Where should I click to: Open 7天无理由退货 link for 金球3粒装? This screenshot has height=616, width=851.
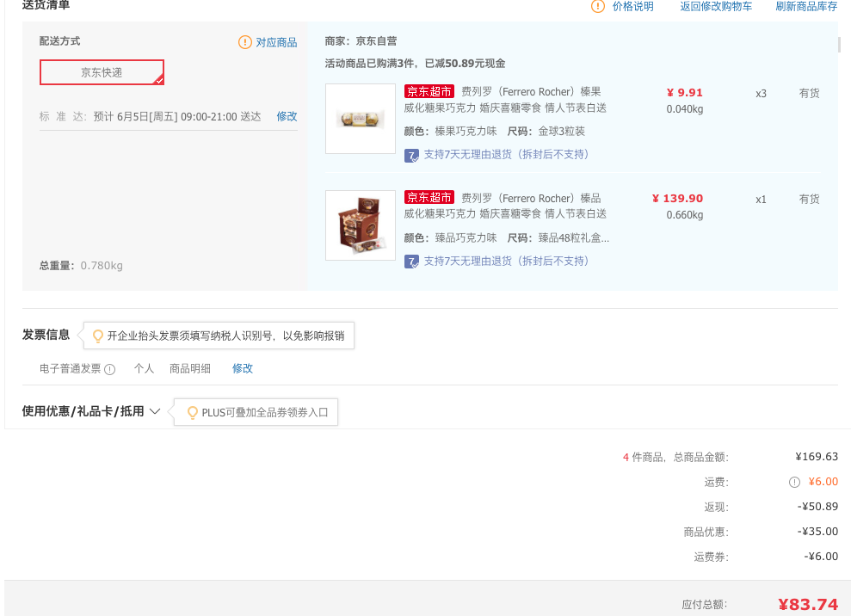[506, 155]
